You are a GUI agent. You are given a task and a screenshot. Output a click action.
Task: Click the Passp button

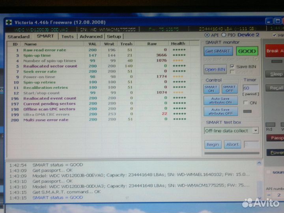click(275, 138)
